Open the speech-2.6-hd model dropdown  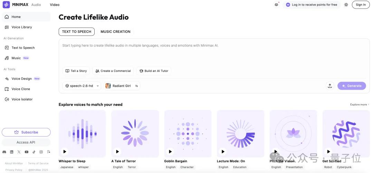pos(82,86)
